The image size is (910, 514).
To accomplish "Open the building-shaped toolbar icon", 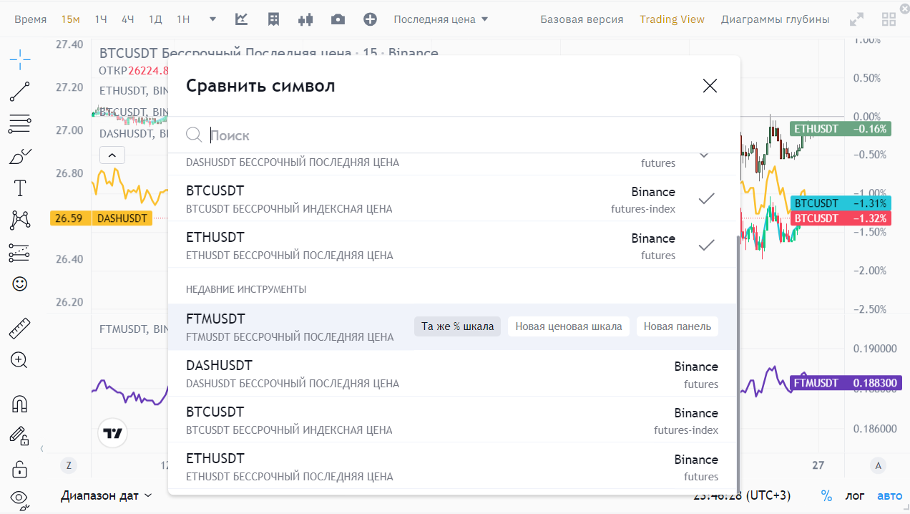I will click(273, 19).
